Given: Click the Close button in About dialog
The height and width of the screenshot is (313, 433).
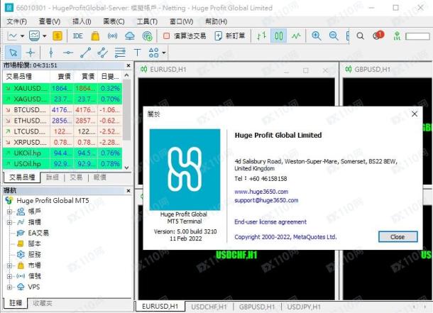Looking at the screenshot, I should [398, 237].
